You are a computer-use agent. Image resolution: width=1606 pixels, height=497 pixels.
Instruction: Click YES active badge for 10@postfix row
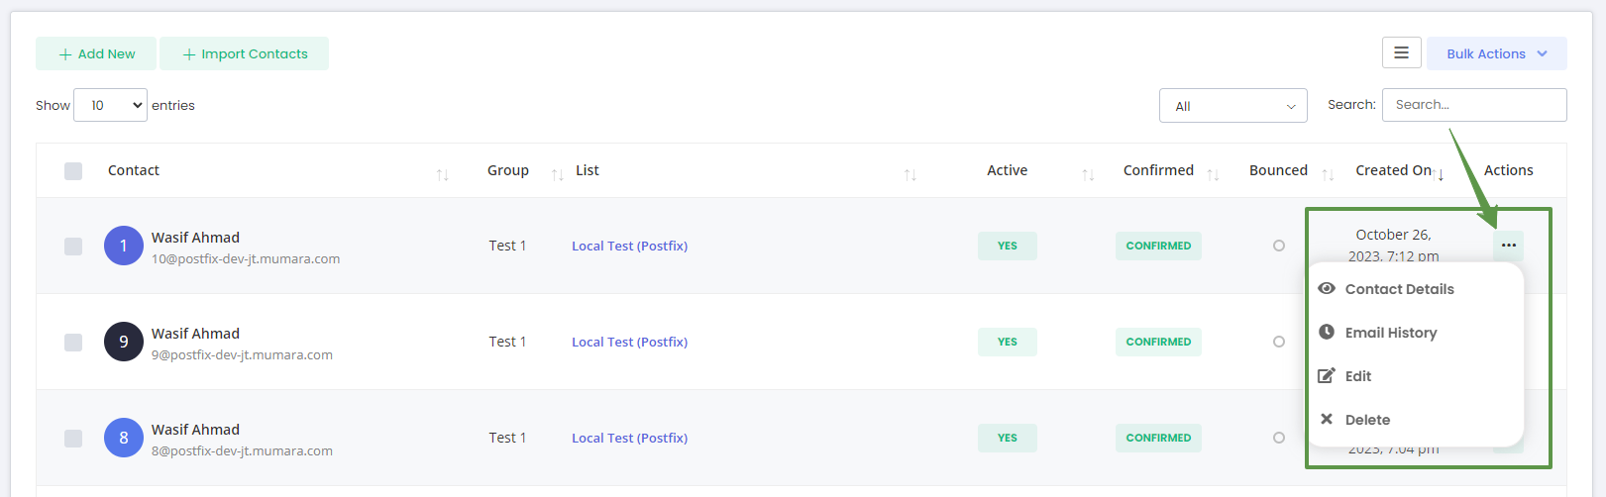[x=1008, y=246]
